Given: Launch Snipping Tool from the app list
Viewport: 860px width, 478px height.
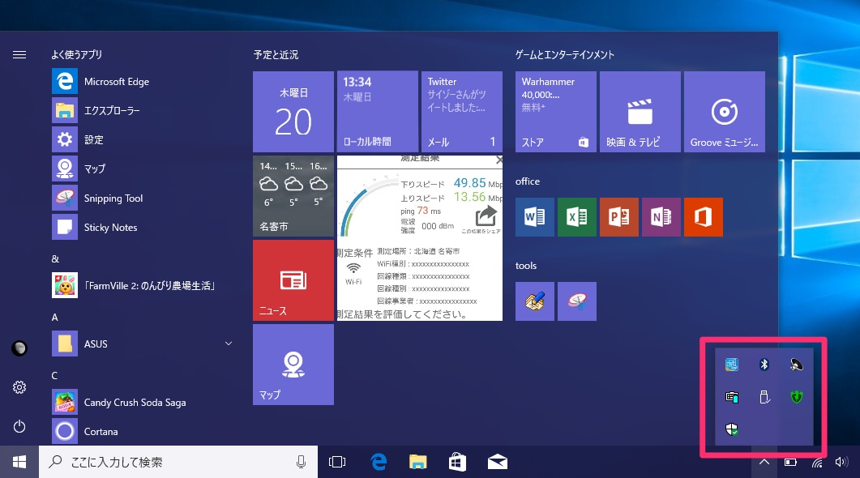Looking at the screenshot, I should [143, 198].
